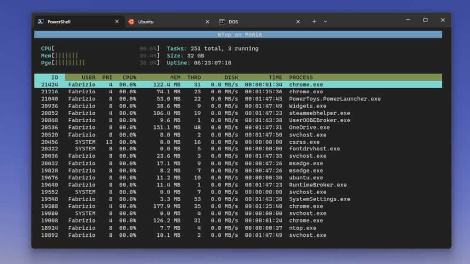Viewport: 470px width, 264px height.
Task: Select chrome.exe row with ID 19008
Action: [x=238, y=221]
